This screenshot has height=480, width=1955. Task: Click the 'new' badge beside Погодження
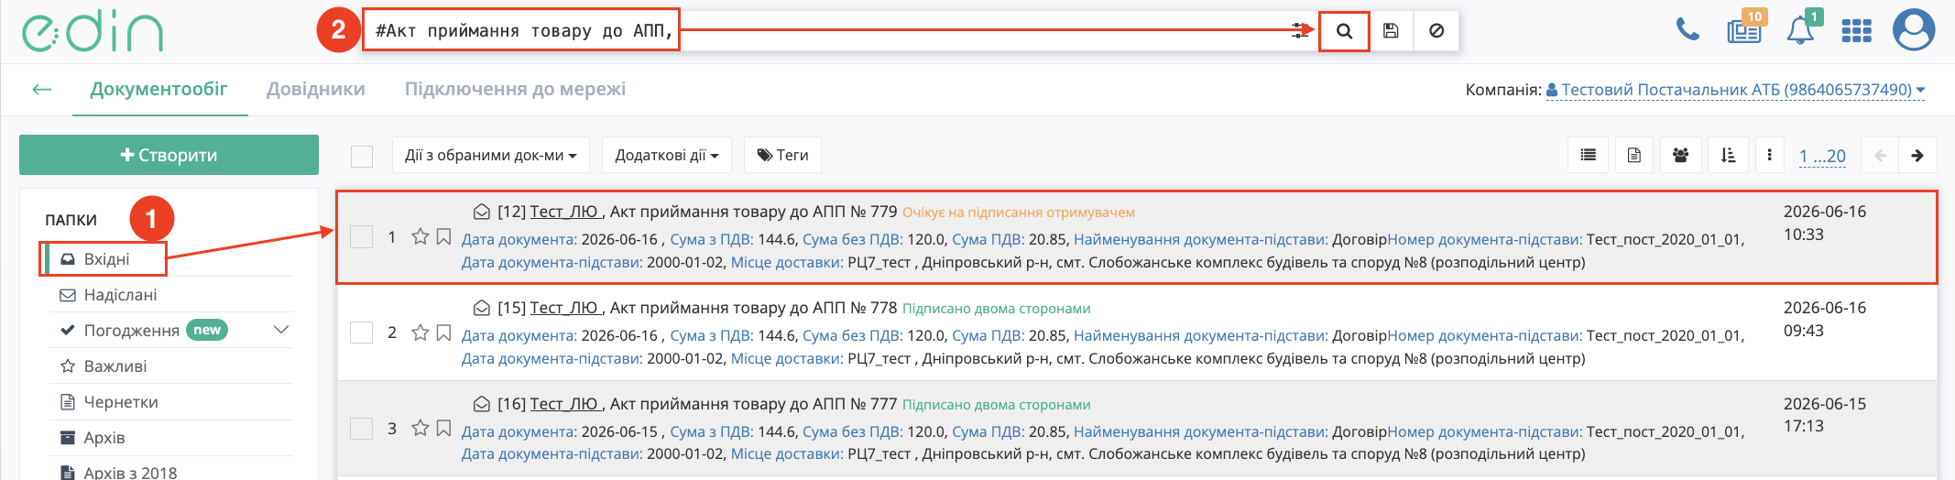coord(207,330)
